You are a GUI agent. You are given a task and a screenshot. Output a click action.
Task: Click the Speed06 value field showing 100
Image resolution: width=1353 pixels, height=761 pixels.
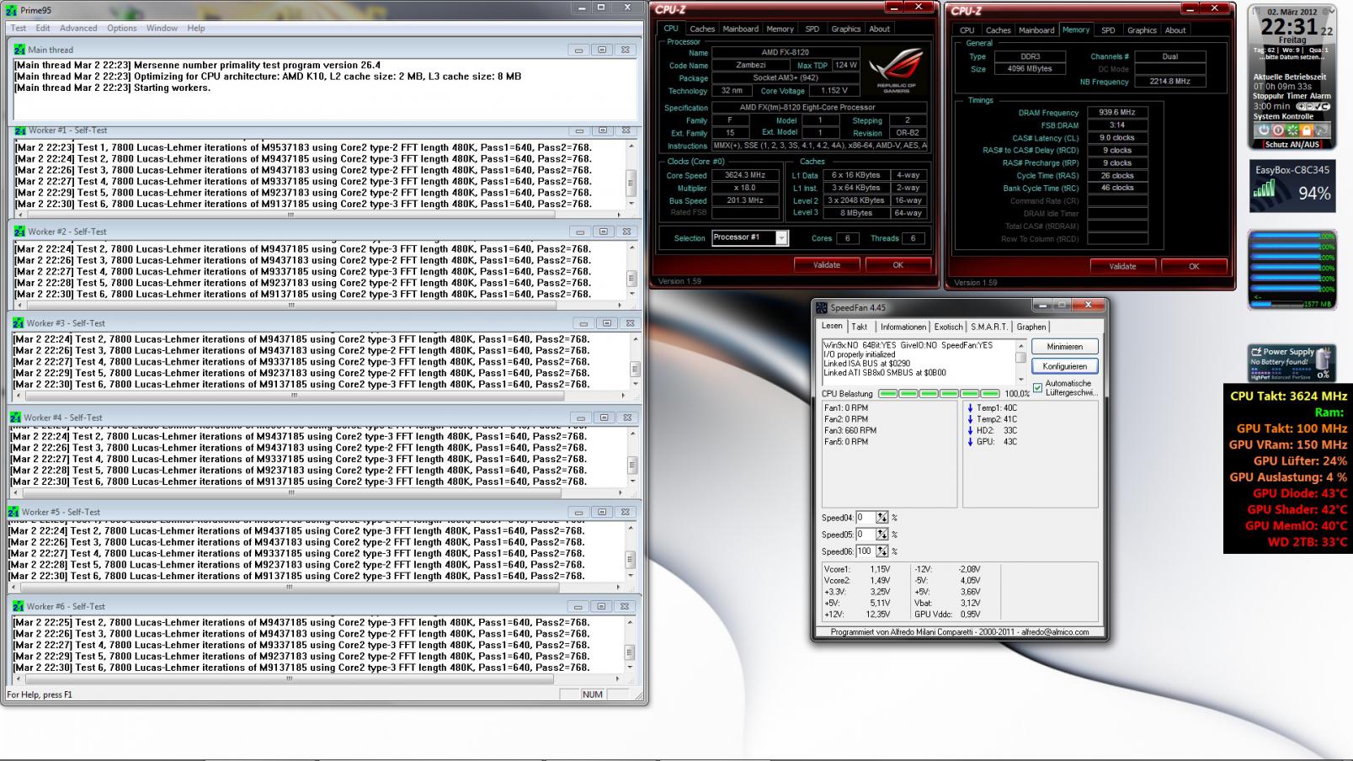tap(866, 551)
